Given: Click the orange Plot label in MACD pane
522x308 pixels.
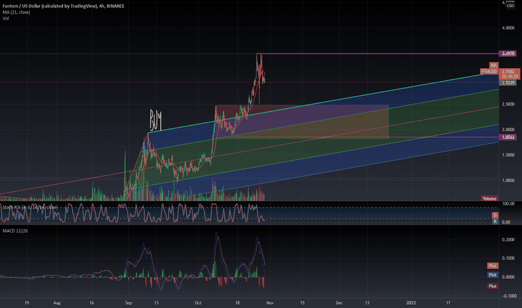Looking at the screenshot, I should (492, 265).
